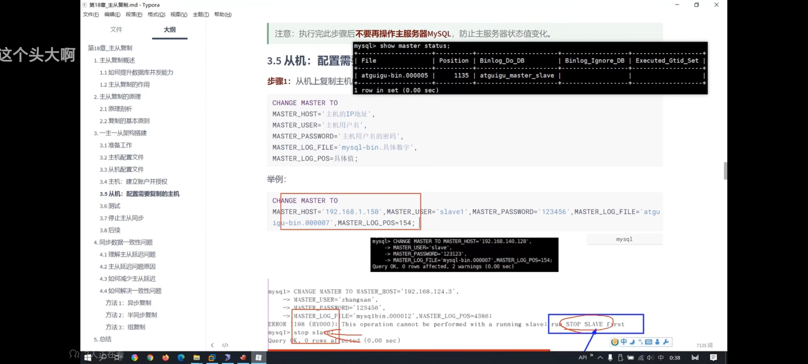Open VMware overlapping-squares taskbar icon
808x364 pixels.
point(212,357)
